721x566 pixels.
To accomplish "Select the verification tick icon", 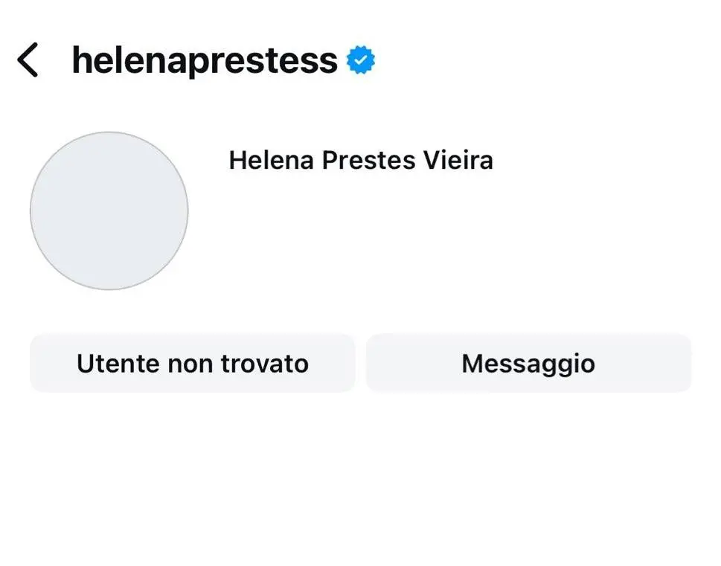I will coord(361,60).
